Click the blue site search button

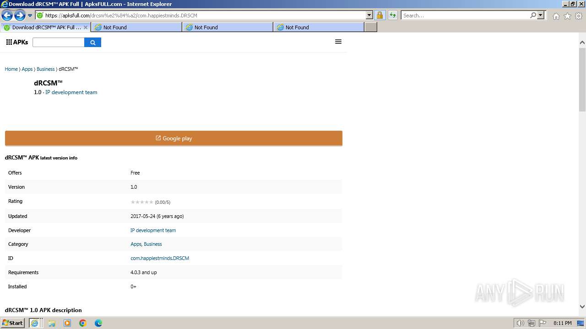(93, 42)
